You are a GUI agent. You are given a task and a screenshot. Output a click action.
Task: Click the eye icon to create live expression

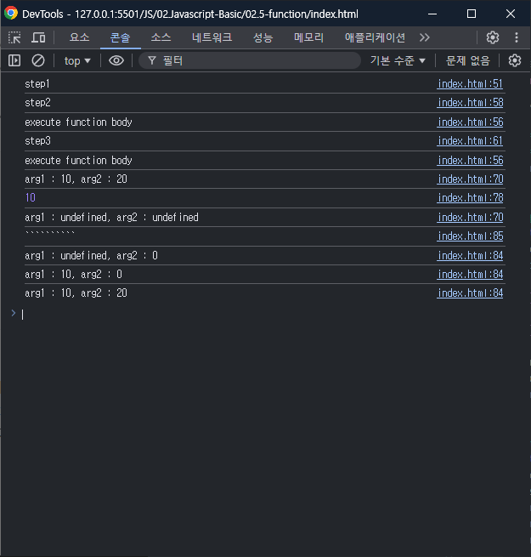116,60
